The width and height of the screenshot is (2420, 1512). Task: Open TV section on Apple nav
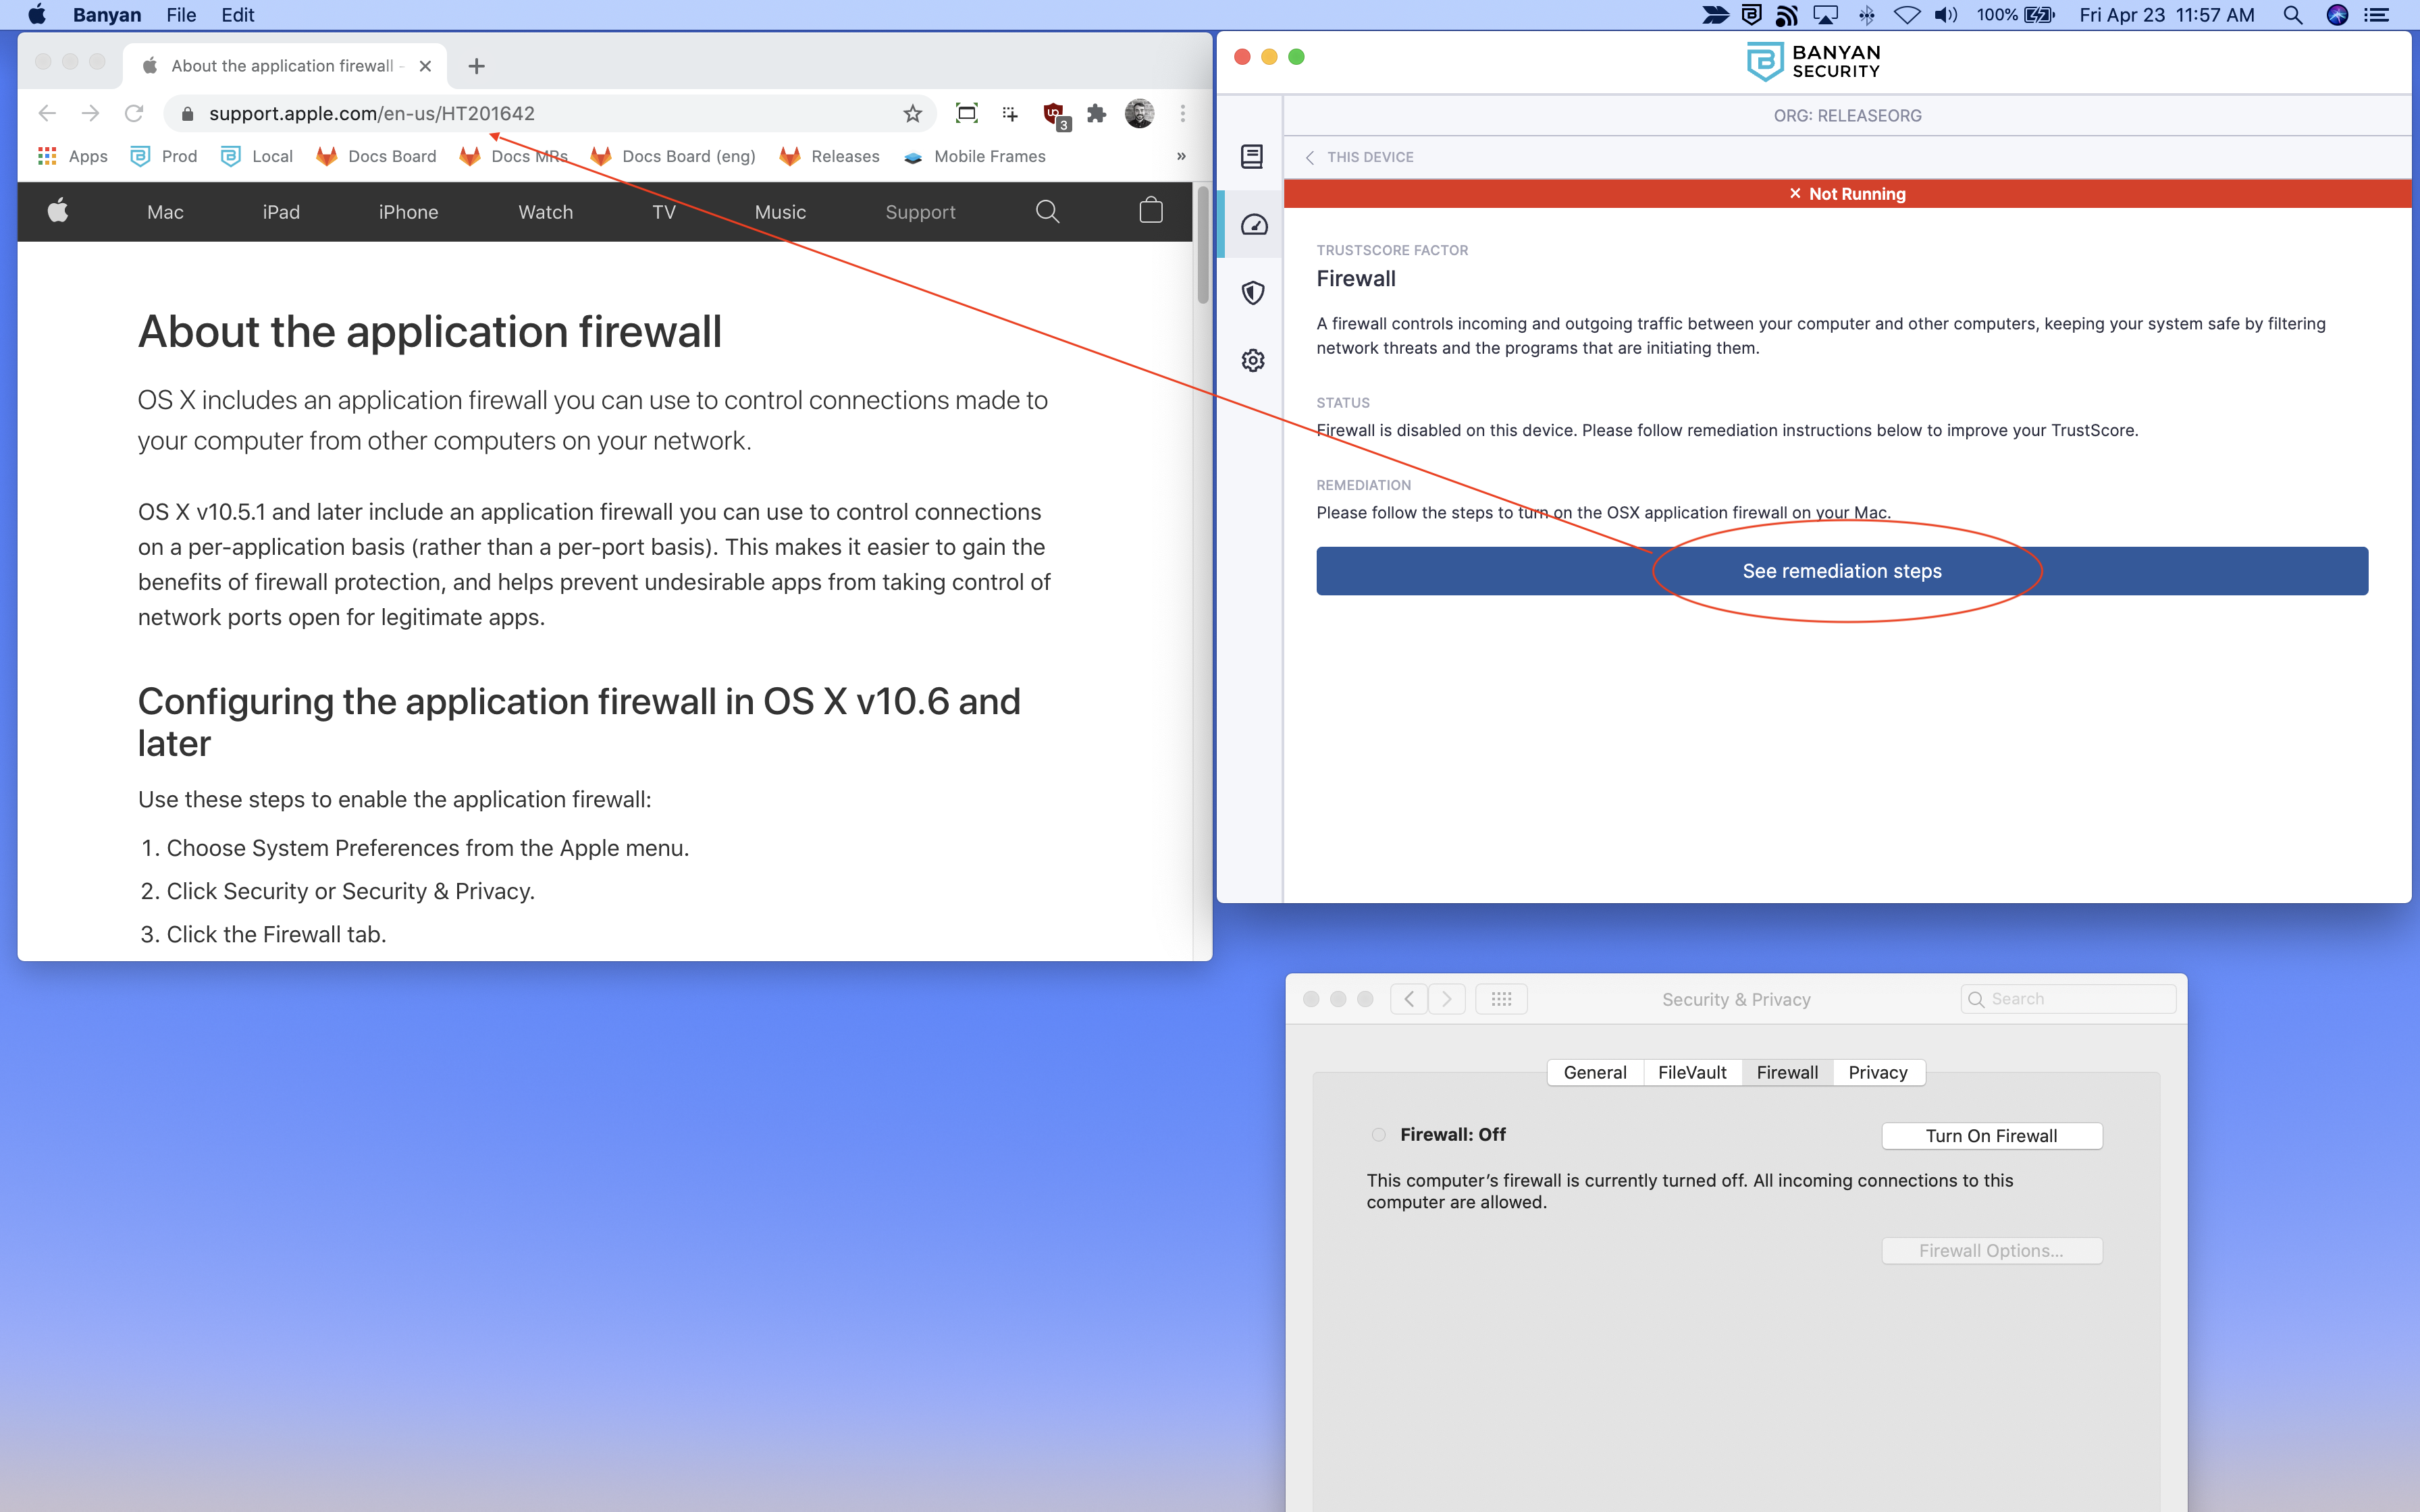[x=664, y=212]
